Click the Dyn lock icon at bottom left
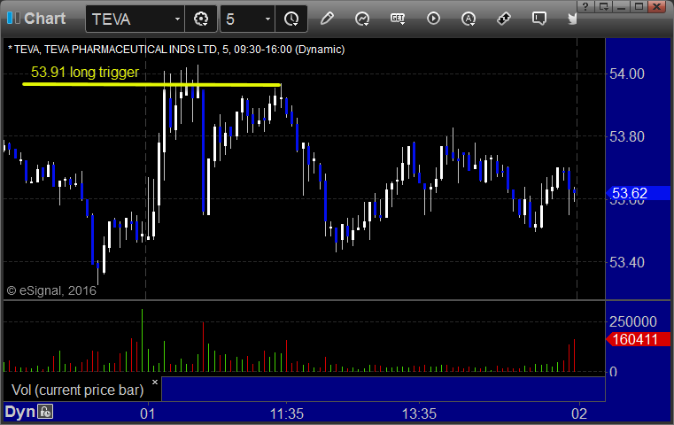 [45, 412]
